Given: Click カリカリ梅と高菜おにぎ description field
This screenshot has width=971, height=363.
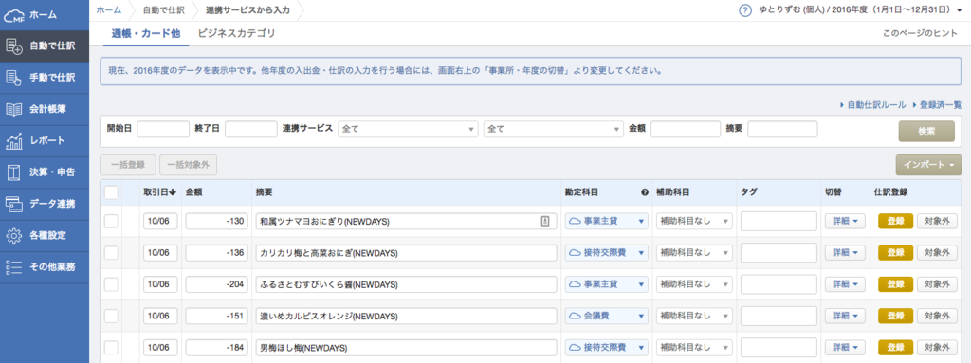Looking at the screenshot, I should [x=406, y=252].
